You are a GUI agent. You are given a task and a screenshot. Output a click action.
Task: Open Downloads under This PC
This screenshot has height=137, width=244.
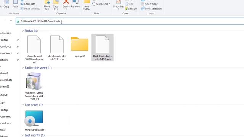point(6,123)
